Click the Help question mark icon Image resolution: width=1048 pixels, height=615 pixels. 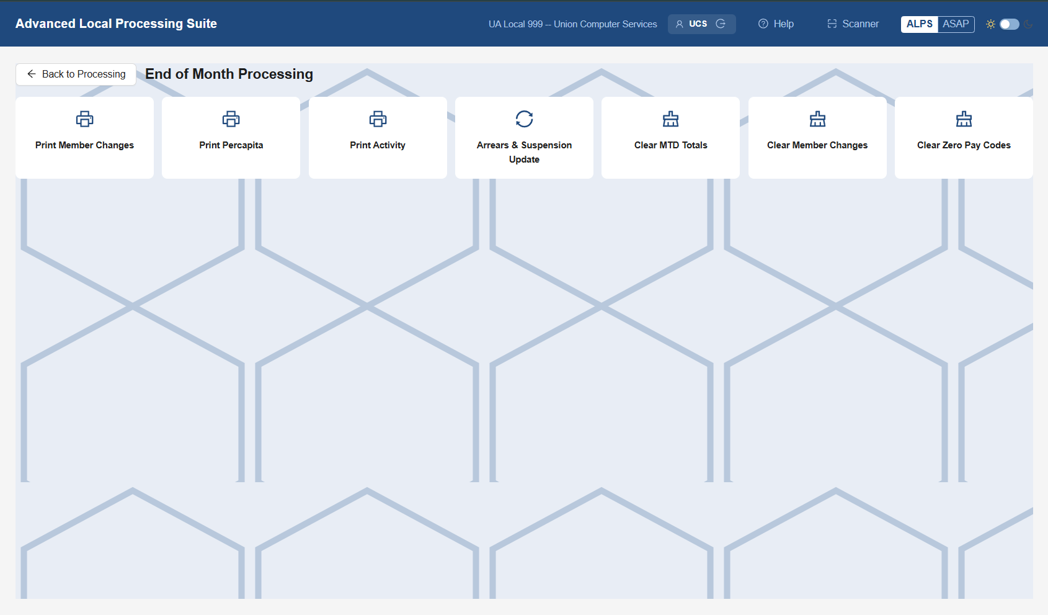point(763,24)
